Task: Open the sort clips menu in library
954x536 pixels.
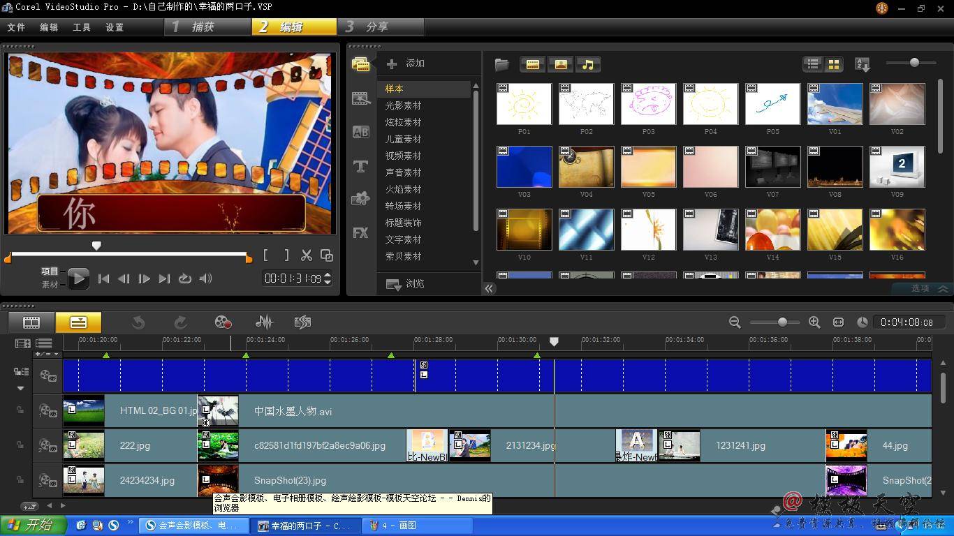Action: [862, 64]
